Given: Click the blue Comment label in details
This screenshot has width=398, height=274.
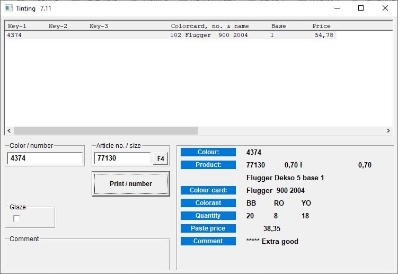Looking at the screenshot, I should [x=208, y=241].
